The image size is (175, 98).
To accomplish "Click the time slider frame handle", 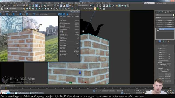I will click(x=8, y=86).
